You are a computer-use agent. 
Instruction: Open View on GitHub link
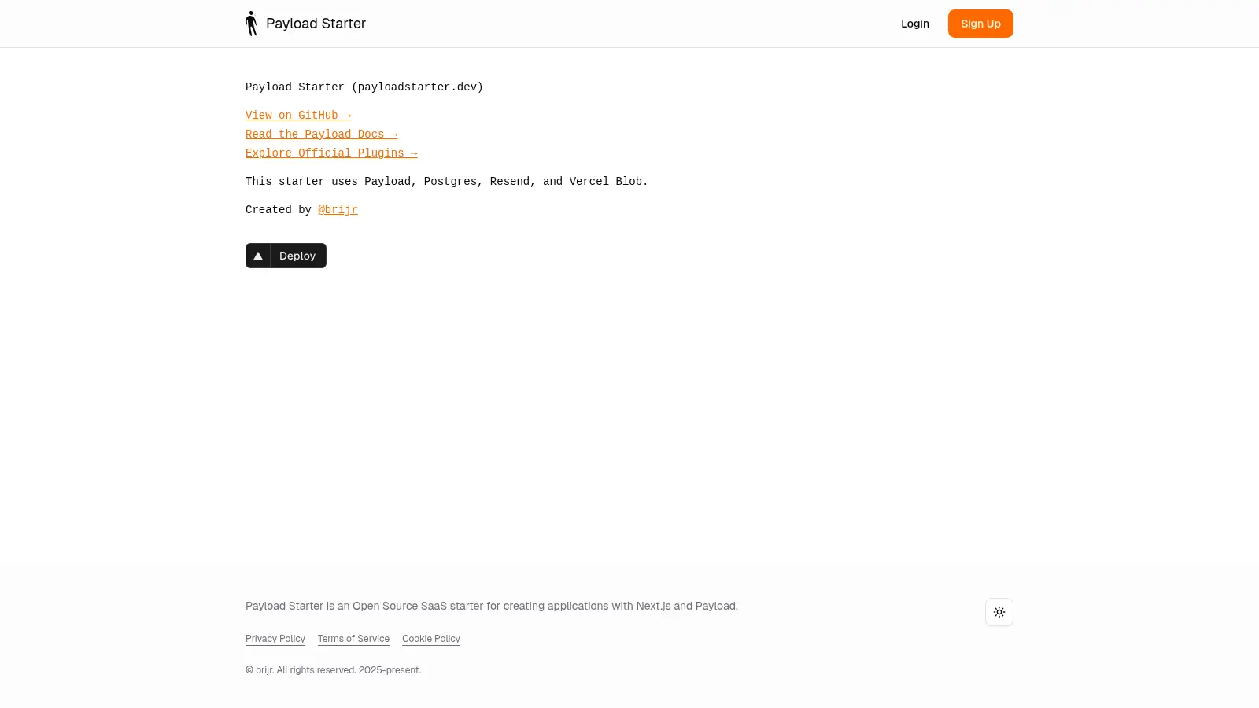298,116
